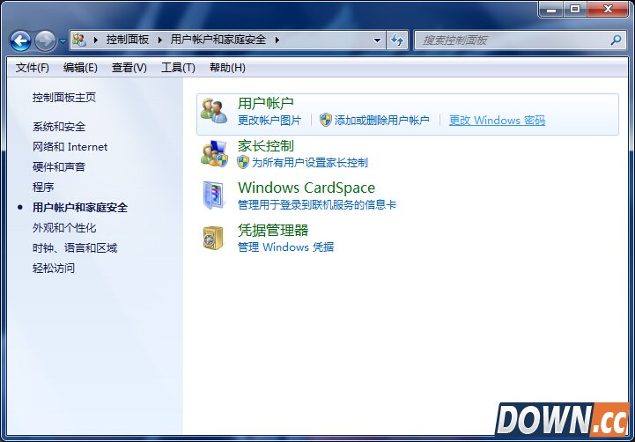
Task: Select 用户帐户和家庭安全 in sidebar
Action: click(x=80, y=208)
